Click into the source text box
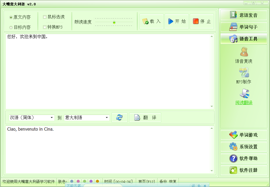 pos(108,71)
